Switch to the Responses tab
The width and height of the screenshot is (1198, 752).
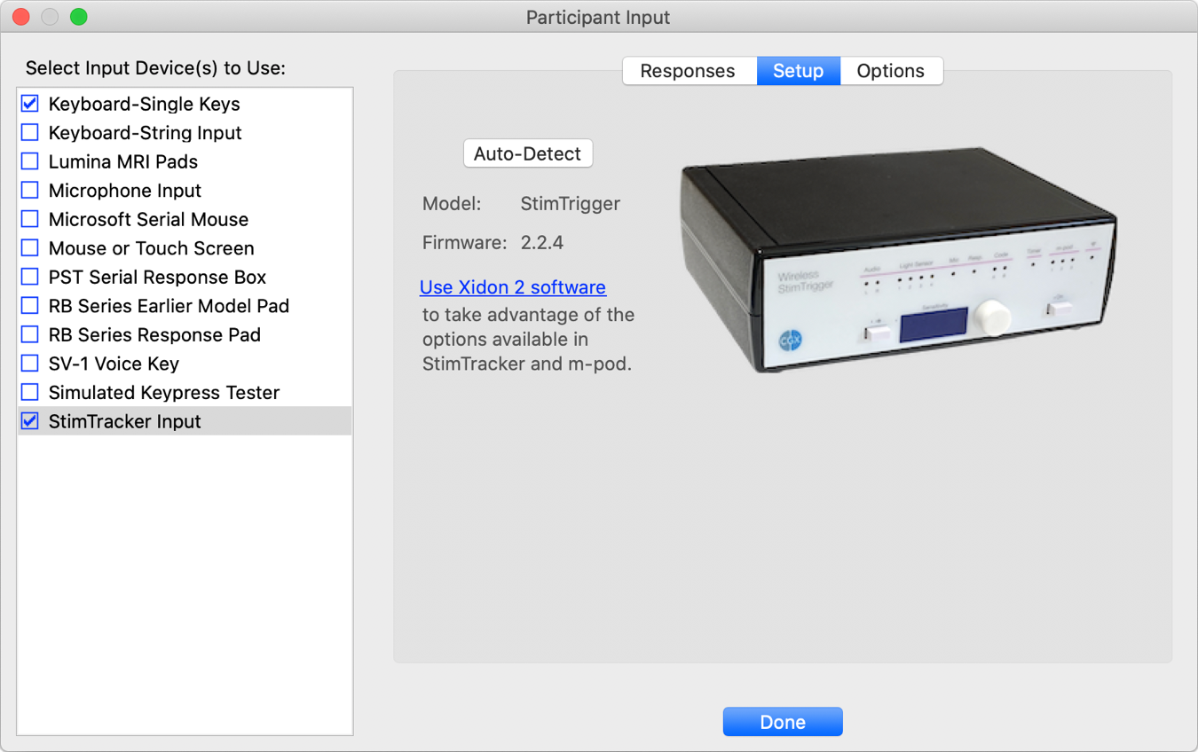pos(690,70)
